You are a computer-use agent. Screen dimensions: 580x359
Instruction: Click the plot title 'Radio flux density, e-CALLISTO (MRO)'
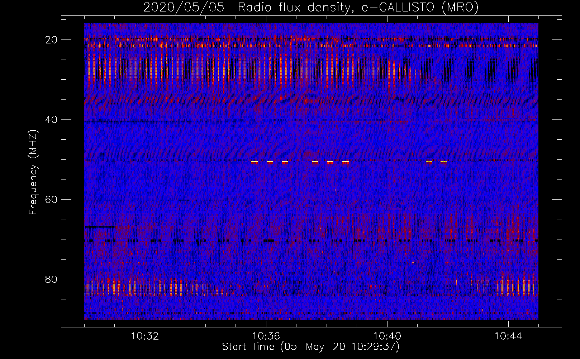(358, 8)
